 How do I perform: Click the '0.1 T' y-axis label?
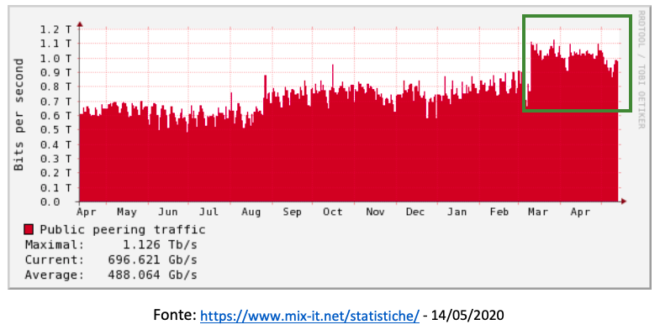click(x=56, y=188)
